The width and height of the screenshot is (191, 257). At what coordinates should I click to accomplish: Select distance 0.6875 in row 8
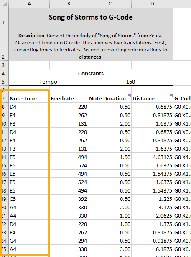click(152, 107)
